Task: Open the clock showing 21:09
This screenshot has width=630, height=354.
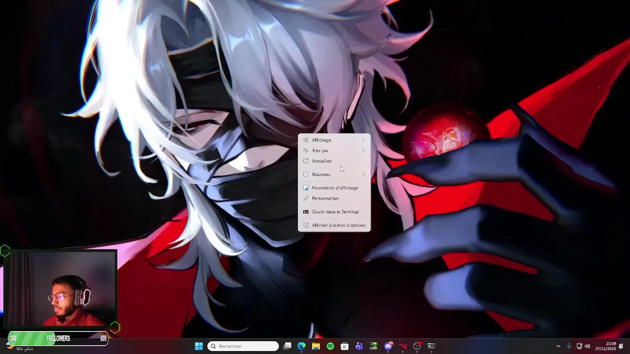Action: 605,346
